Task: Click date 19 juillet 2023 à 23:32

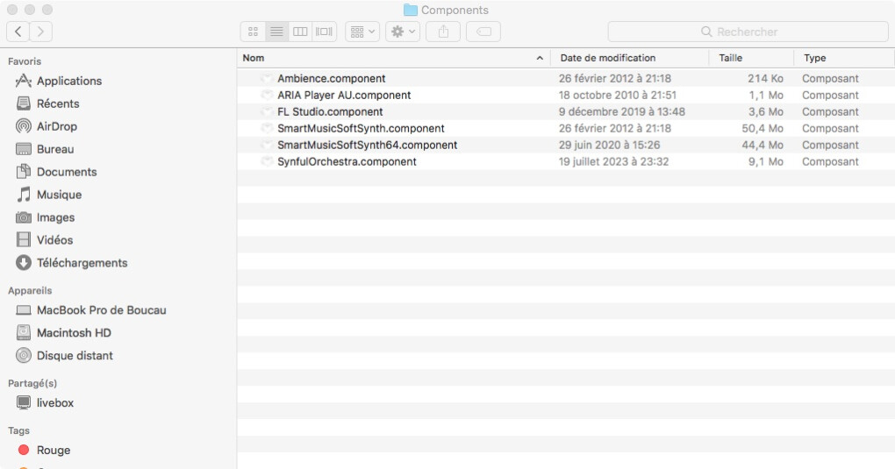Action: coord(613,161)
